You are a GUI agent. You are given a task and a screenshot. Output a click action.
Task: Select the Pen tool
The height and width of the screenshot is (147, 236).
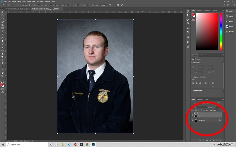[2, 60]
